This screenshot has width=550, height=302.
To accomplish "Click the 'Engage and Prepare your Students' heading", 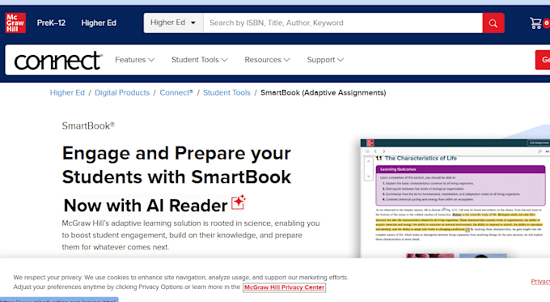I will pyautogui.click(x=176, y=164).
